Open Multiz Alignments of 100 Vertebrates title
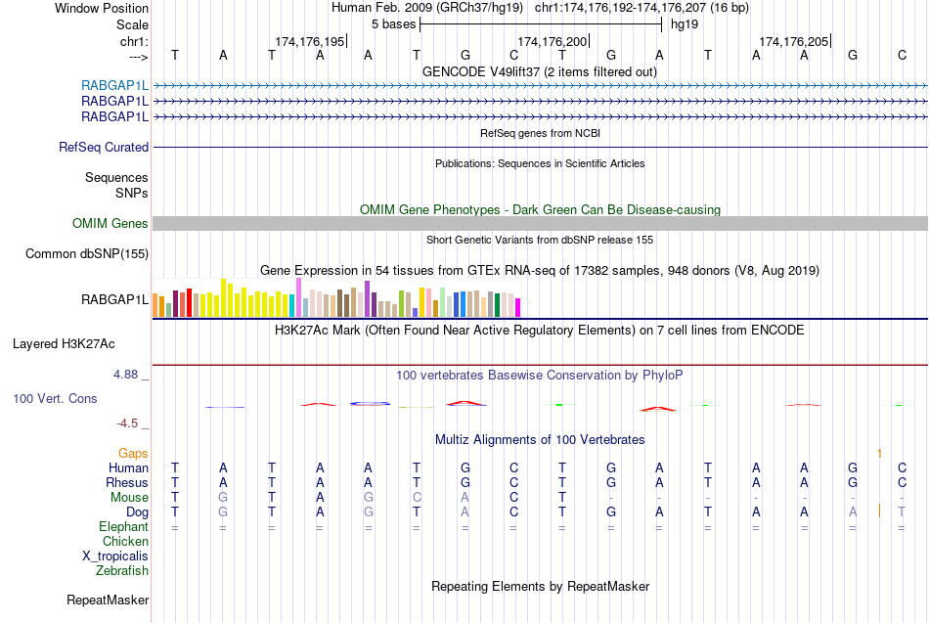The height and width of the screenshot is (623, 929). (540, 440)
